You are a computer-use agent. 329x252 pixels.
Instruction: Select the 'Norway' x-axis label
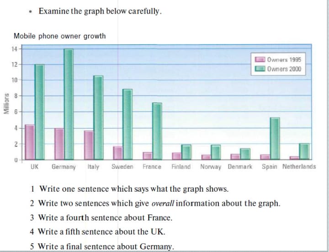[210, 166]
